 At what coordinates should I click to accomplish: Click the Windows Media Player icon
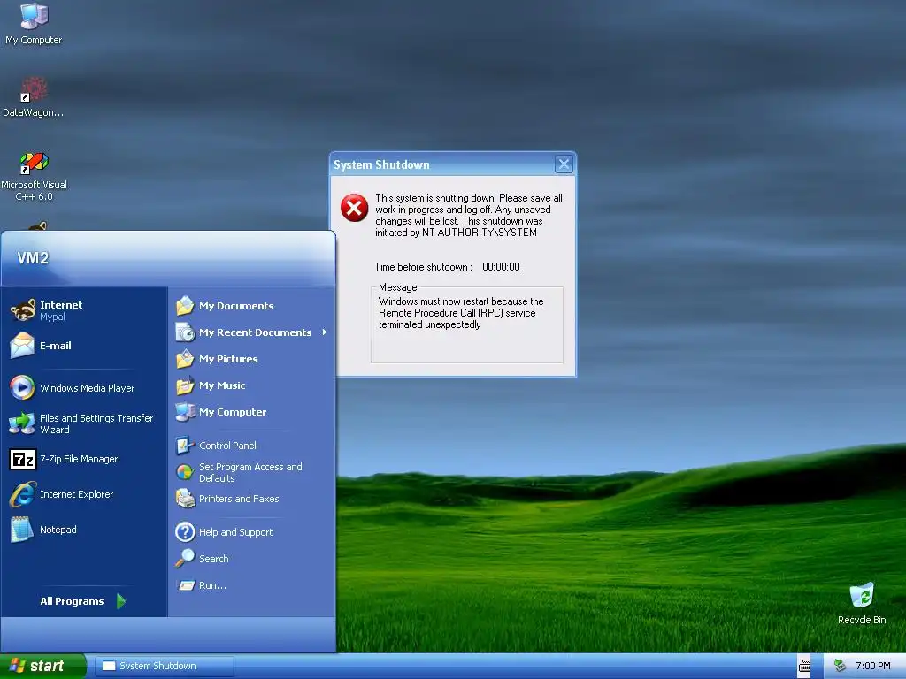point(22,387)
